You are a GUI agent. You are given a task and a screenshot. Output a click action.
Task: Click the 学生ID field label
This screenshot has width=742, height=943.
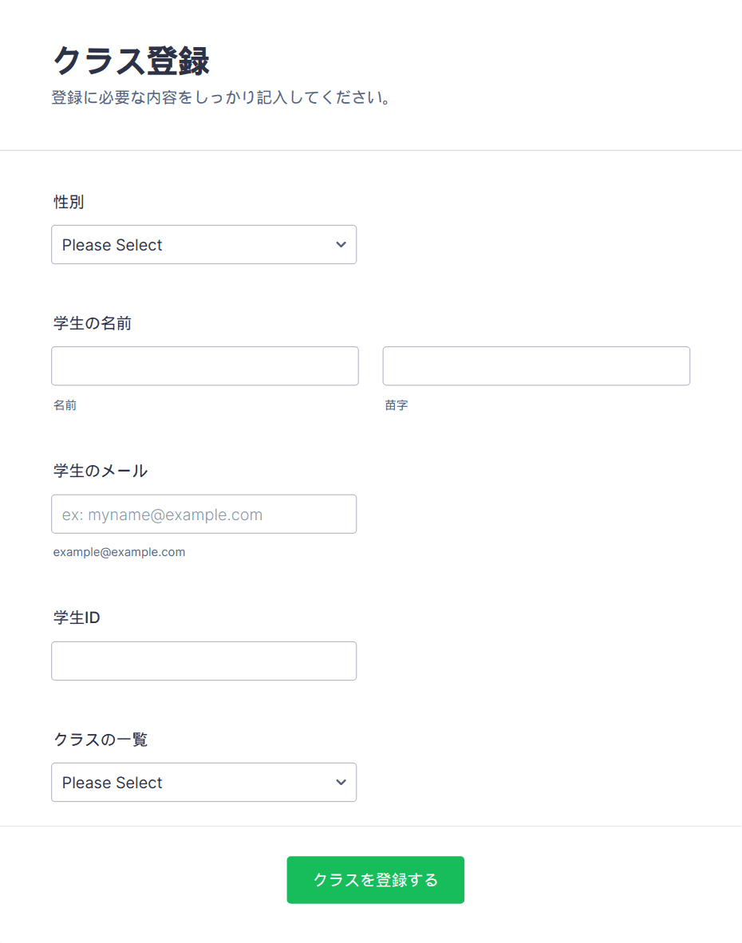coord(77,617)
